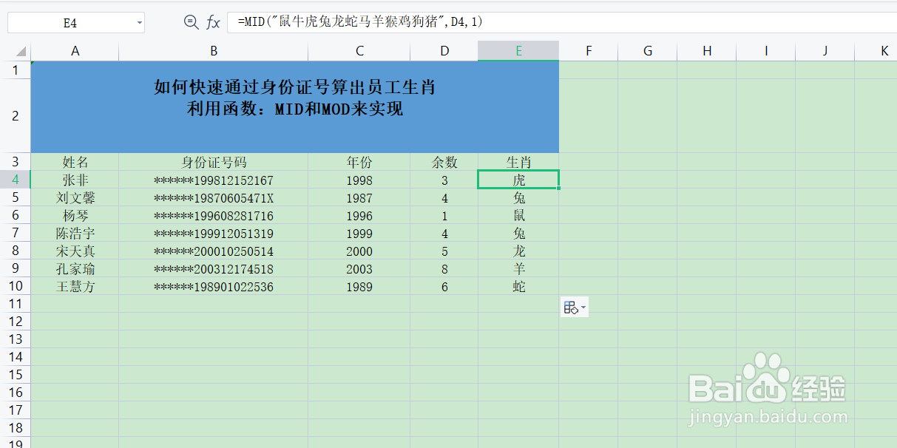Select the zodiac cell 龙

click(519, 251)
